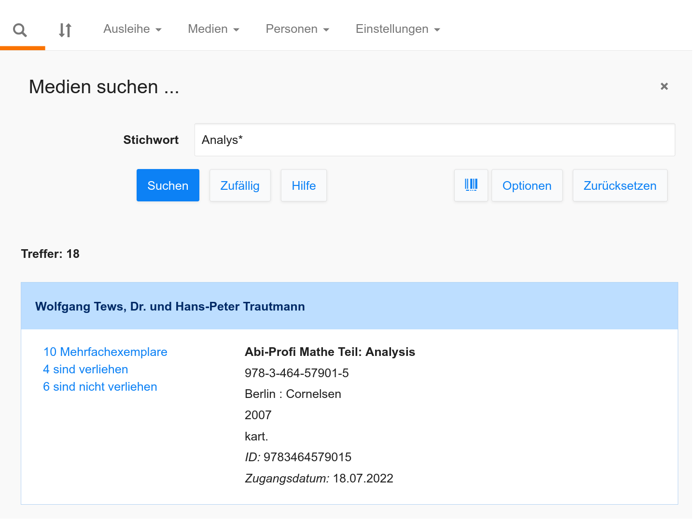Viewport: 699px width, 524px height.
Task: Click the Zugangsdatum 18.07.2022
Action: tap(363, 479)
